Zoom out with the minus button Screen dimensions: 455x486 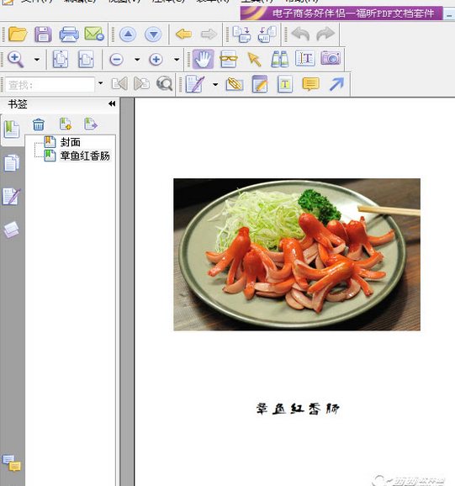pyautogui.click(x=117, y=59)
